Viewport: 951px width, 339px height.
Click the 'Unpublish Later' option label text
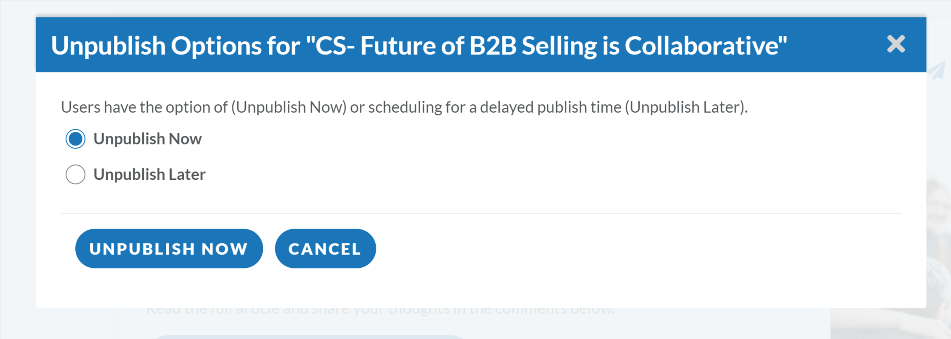[x=150, y=175]
